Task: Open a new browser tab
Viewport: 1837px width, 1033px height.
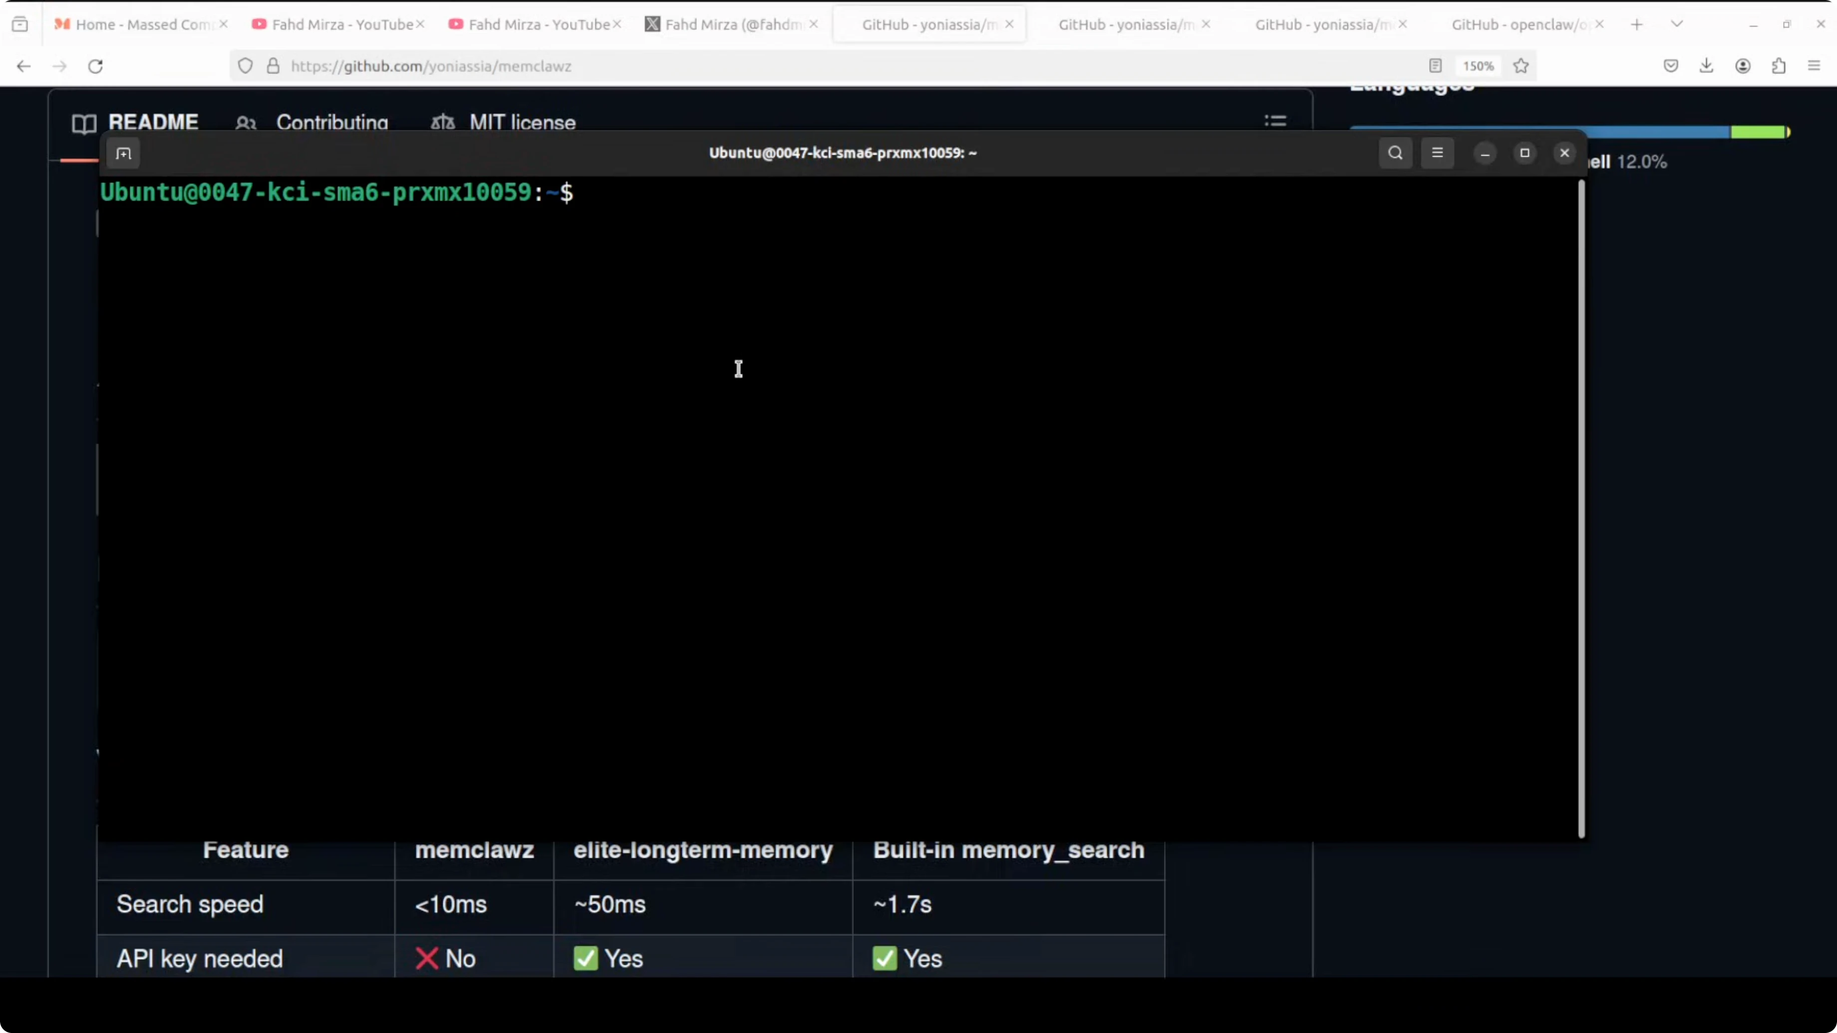Action: [1637, 24]
